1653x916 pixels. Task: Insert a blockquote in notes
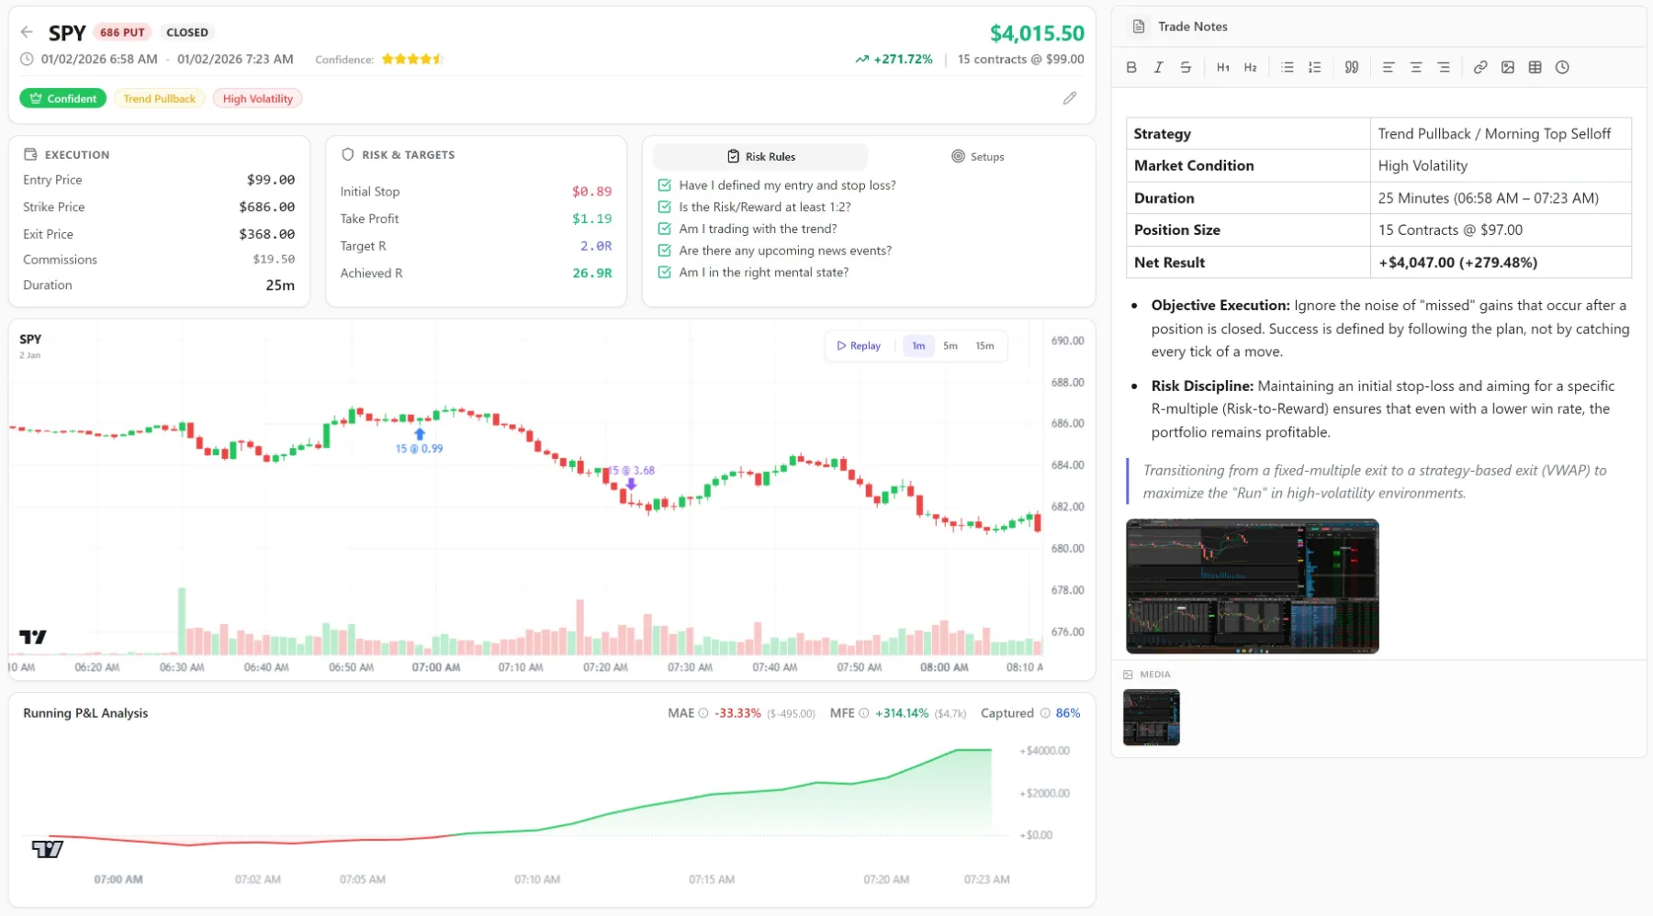(1352, 67)
